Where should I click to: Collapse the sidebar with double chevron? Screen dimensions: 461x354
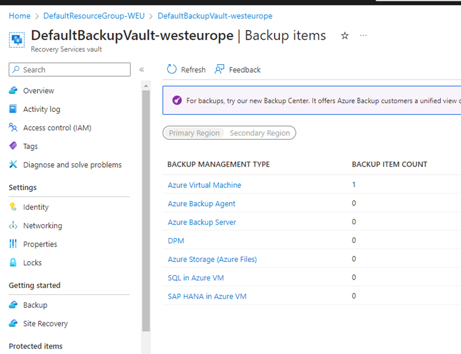[142, 70]
